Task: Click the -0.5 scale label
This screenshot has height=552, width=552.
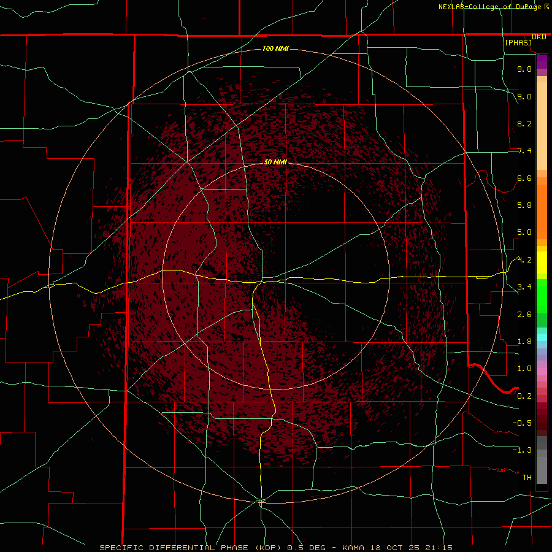Action: [x=522, y=423]
